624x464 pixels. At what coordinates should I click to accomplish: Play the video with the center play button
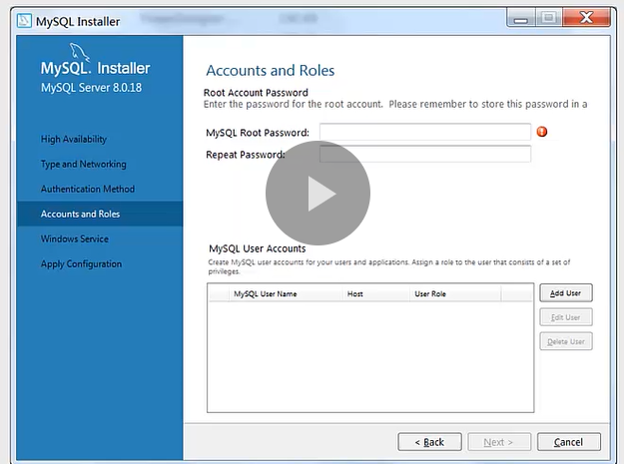pyautogui.click(x=317, y=194)
